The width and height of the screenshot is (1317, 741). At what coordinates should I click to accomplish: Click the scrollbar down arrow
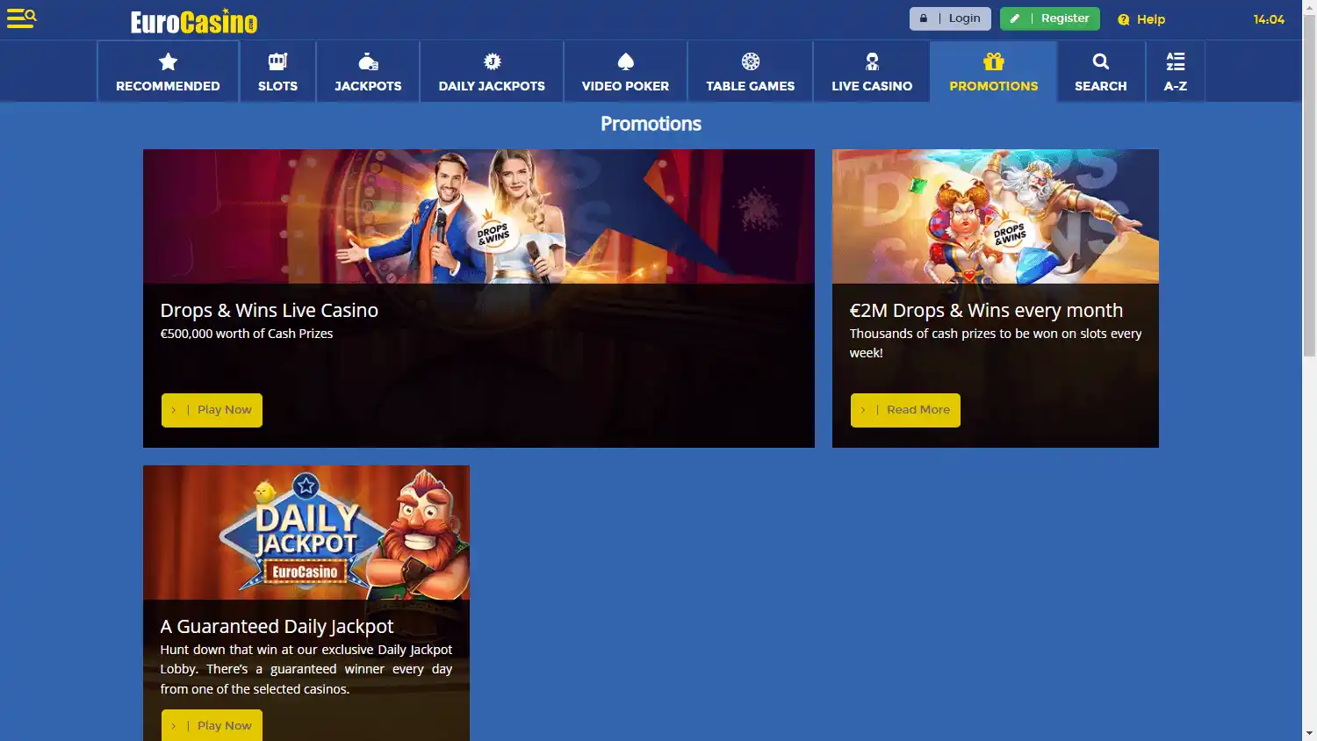tap(1309, 733)
